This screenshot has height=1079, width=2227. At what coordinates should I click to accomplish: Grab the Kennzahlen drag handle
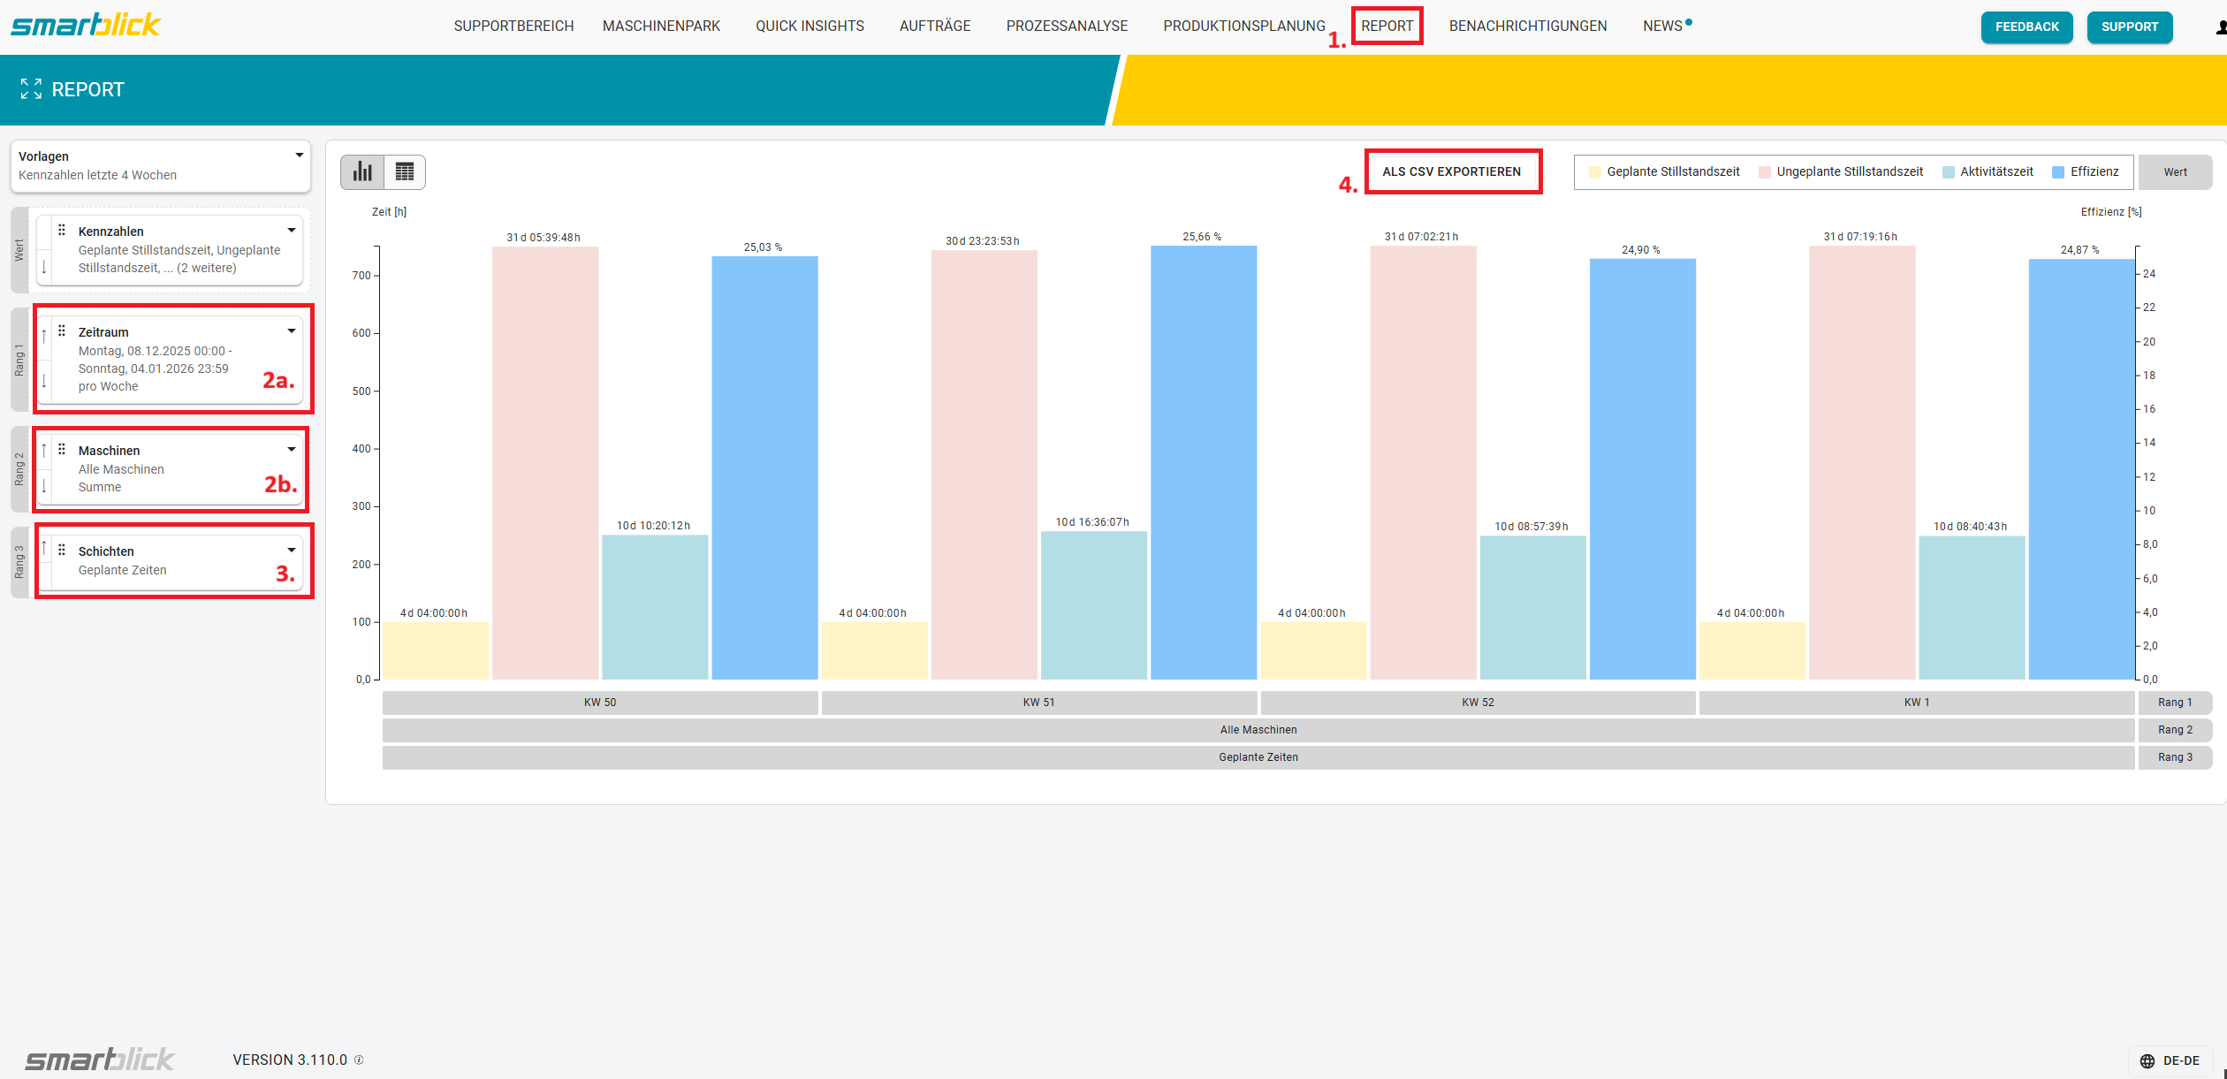62,231
